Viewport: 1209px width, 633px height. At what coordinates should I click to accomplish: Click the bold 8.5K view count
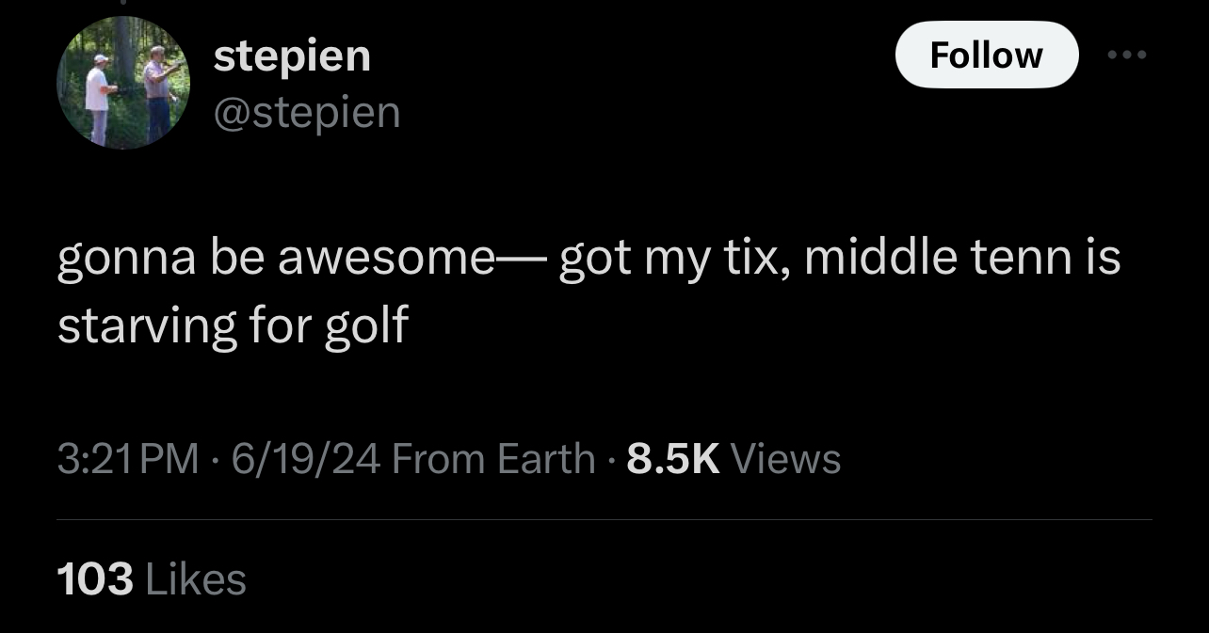click(673, 459)
